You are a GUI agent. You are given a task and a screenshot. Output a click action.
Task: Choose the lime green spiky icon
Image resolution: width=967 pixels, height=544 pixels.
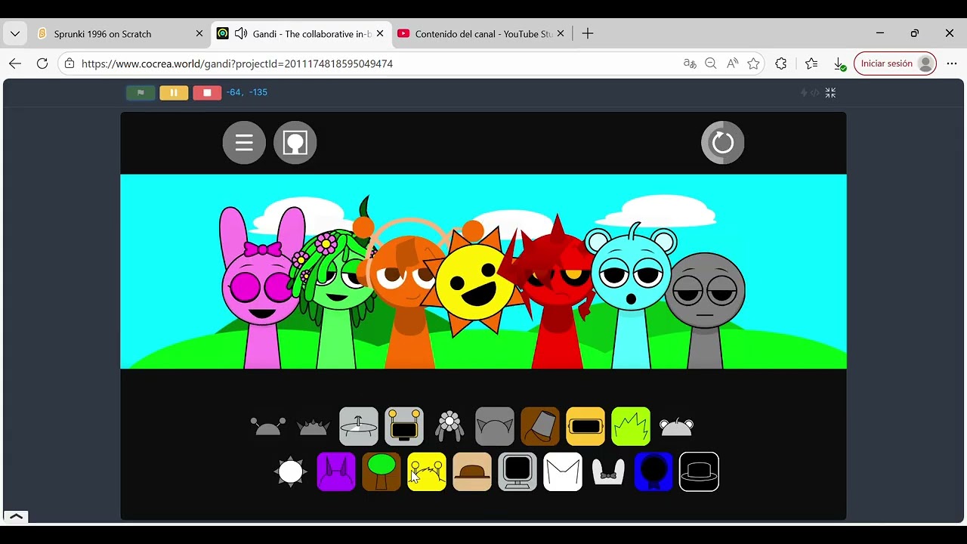point(631,426)
